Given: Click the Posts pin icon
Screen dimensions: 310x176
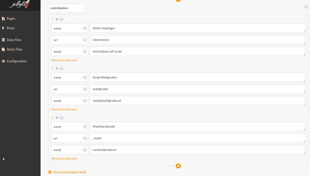Looking at the screenshot, I should (x=3, y=28).
